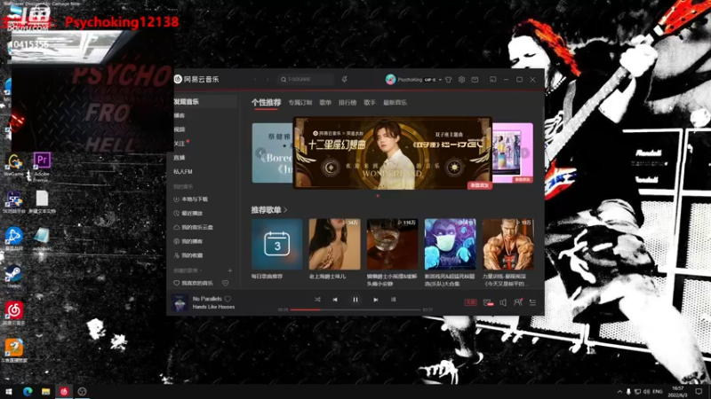Open the sound effects icon
The height and width of the screenshot is (399, 711).
pyautogui.click(x=488, y=302)
